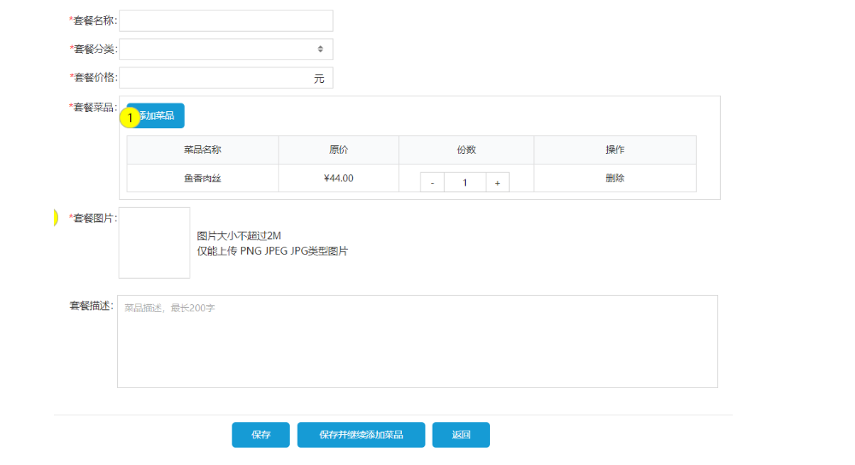Decrease 鱼香肉丝 portions with minus button

click(x=432, y=183)
